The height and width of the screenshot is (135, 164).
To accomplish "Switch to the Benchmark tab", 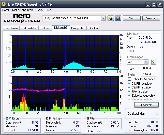I will pyautogui.click(x=11, y=28).
